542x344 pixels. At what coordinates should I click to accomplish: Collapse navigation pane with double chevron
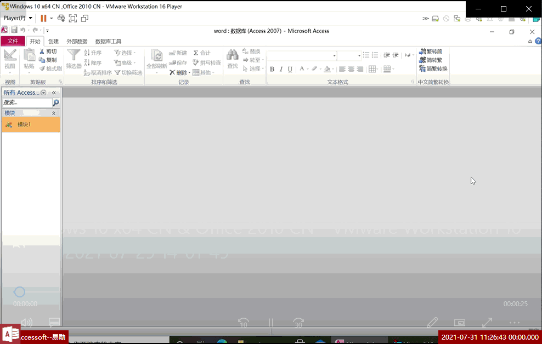[54, 93]
